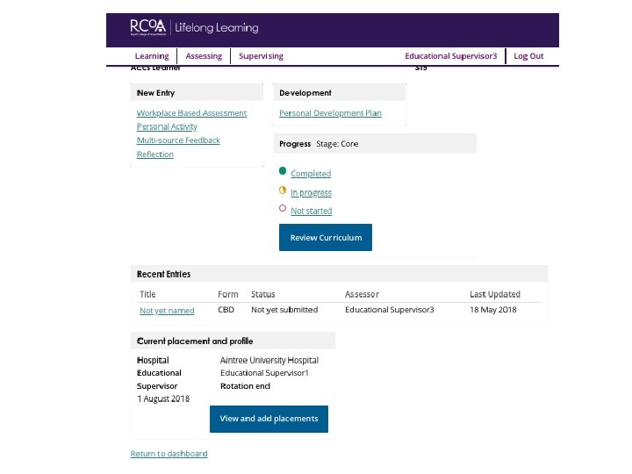Click the half-filled In progress circle

point(283,190)
